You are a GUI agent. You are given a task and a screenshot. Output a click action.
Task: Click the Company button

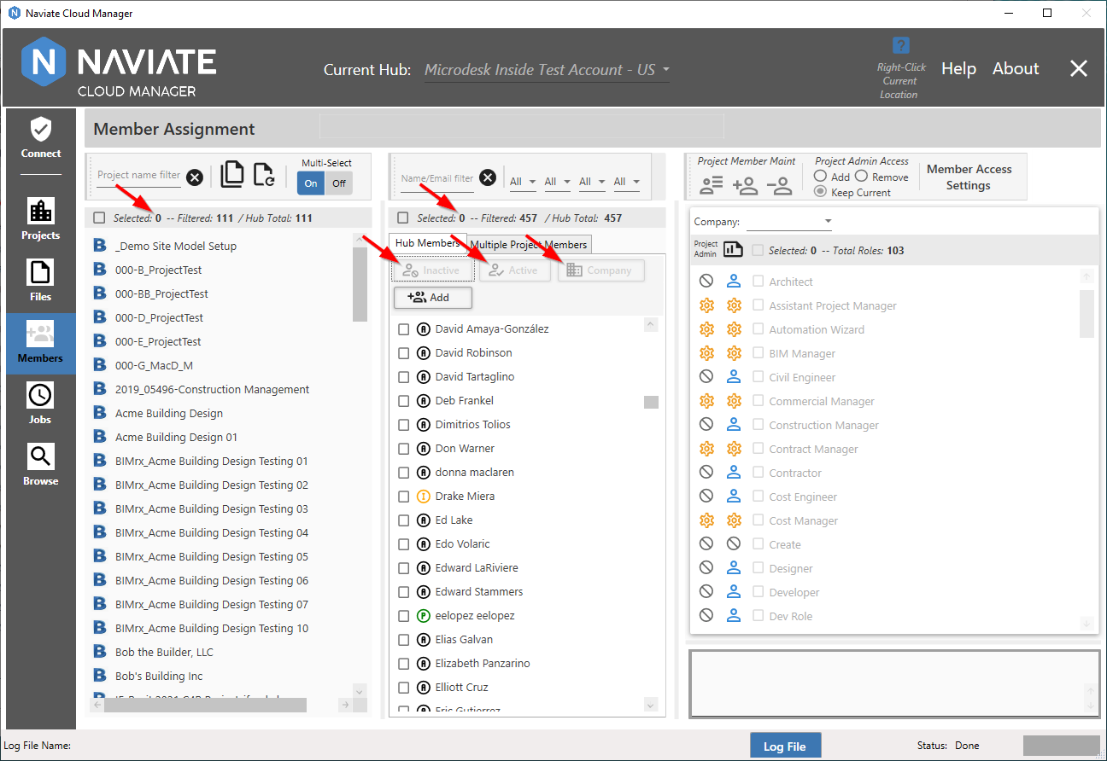601,270
